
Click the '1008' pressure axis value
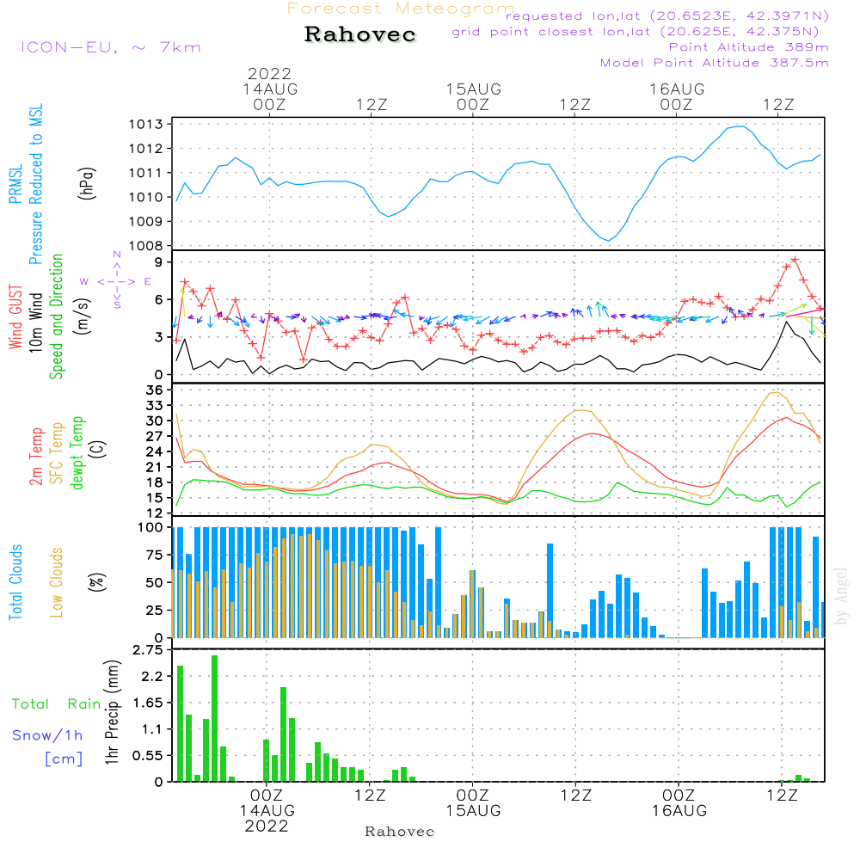(146, 246)
